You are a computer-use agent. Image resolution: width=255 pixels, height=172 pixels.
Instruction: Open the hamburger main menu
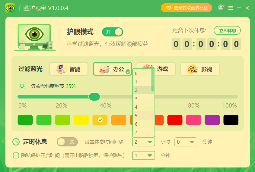(x=231, y=8)
